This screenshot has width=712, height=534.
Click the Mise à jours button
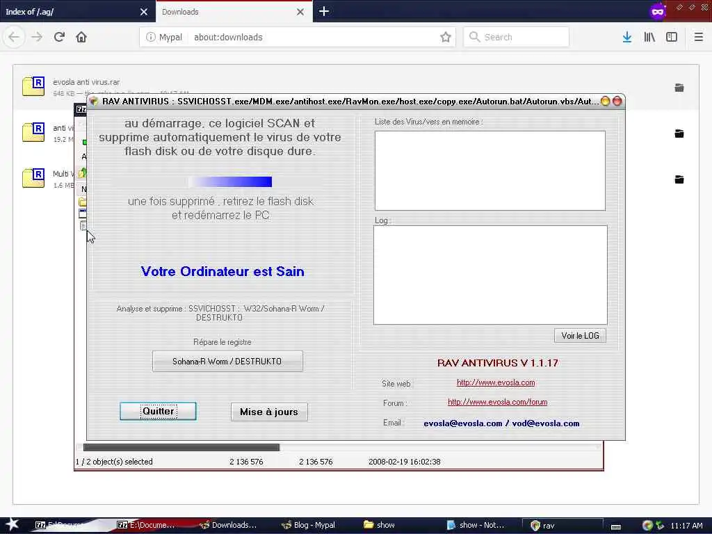[269, 412]
